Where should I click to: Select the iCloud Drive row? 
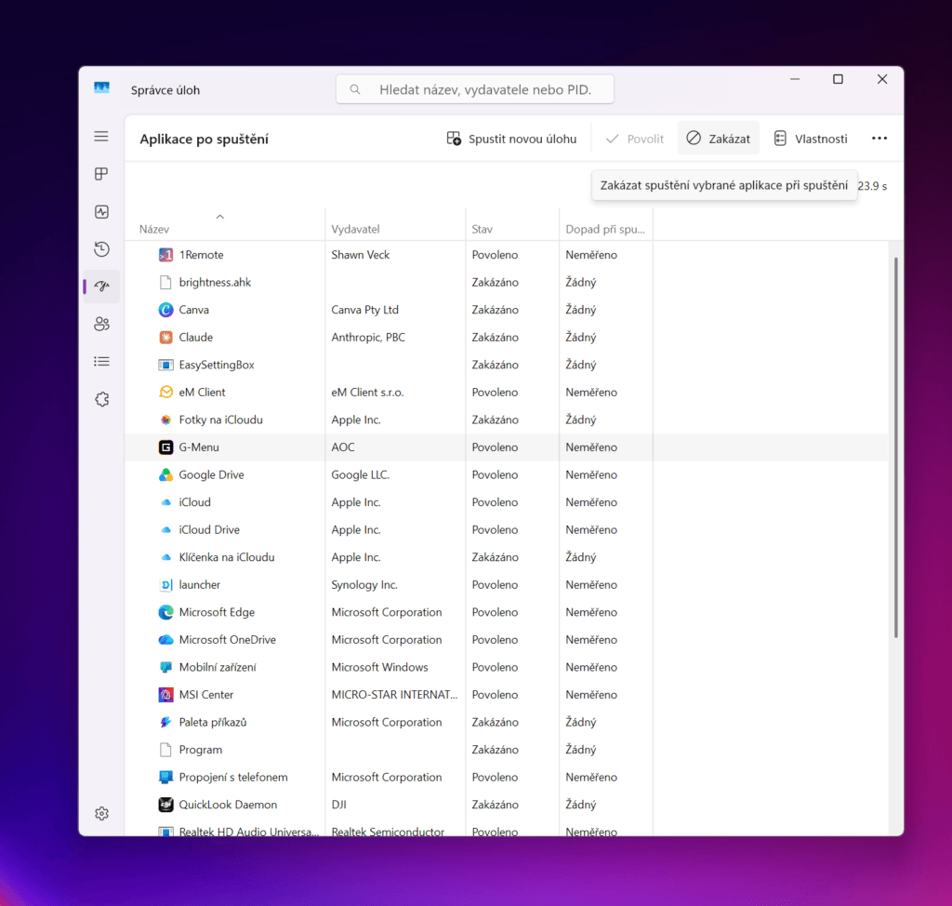coord(507,530)
